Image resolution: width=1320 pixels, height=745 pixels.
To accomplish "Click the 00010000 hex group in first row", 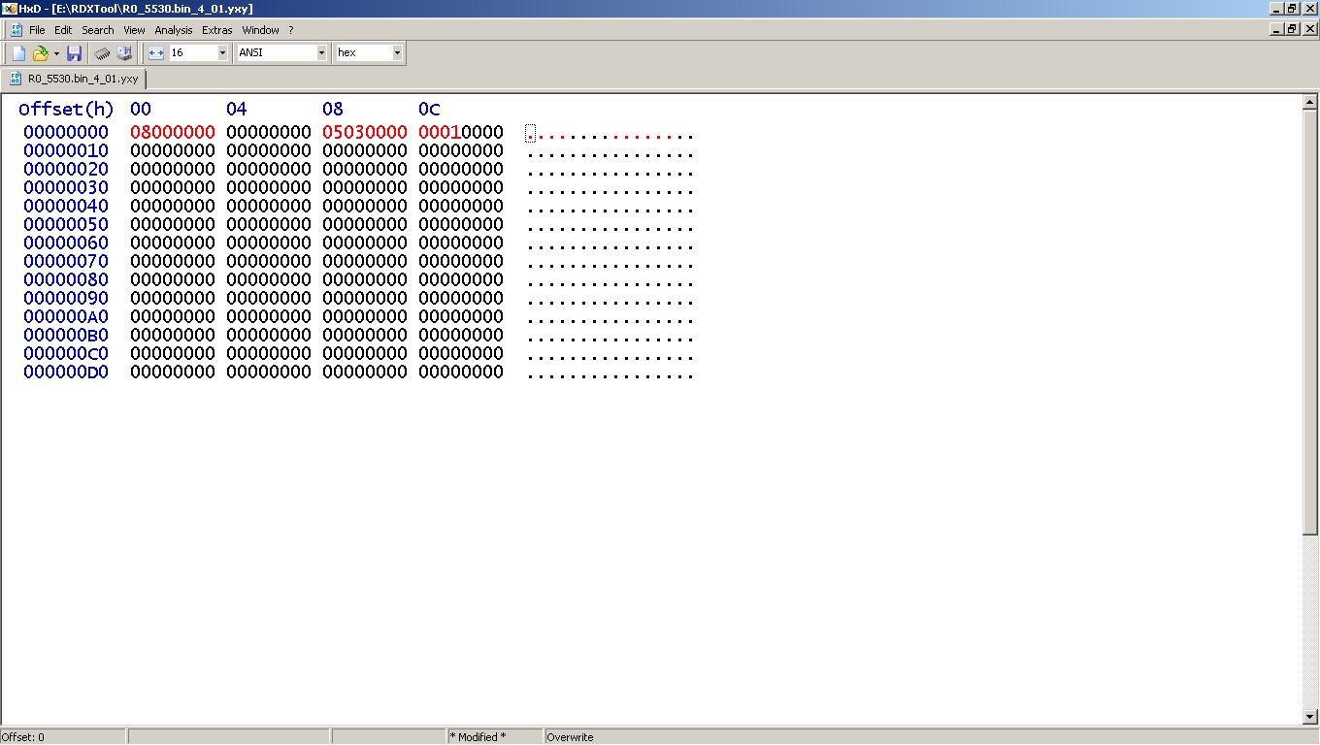I will tap(461, 132).
